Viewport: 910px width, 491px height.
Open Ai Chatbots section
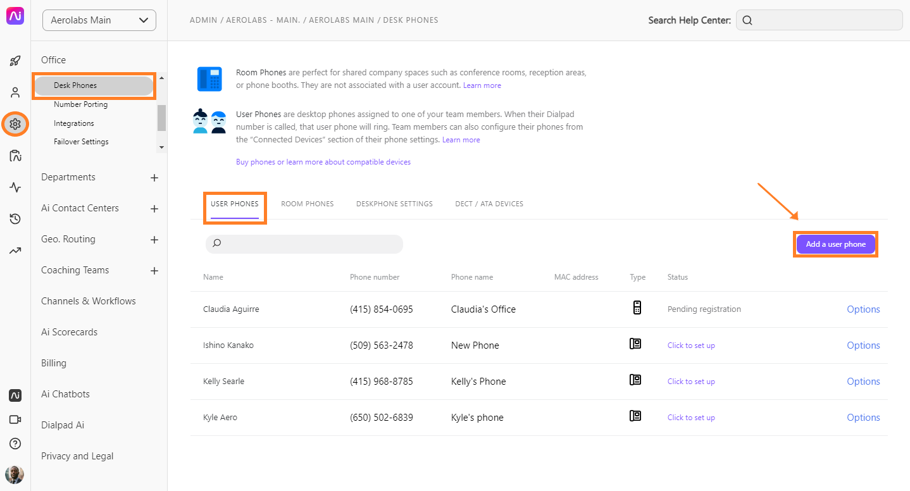[x=65, y=394]
